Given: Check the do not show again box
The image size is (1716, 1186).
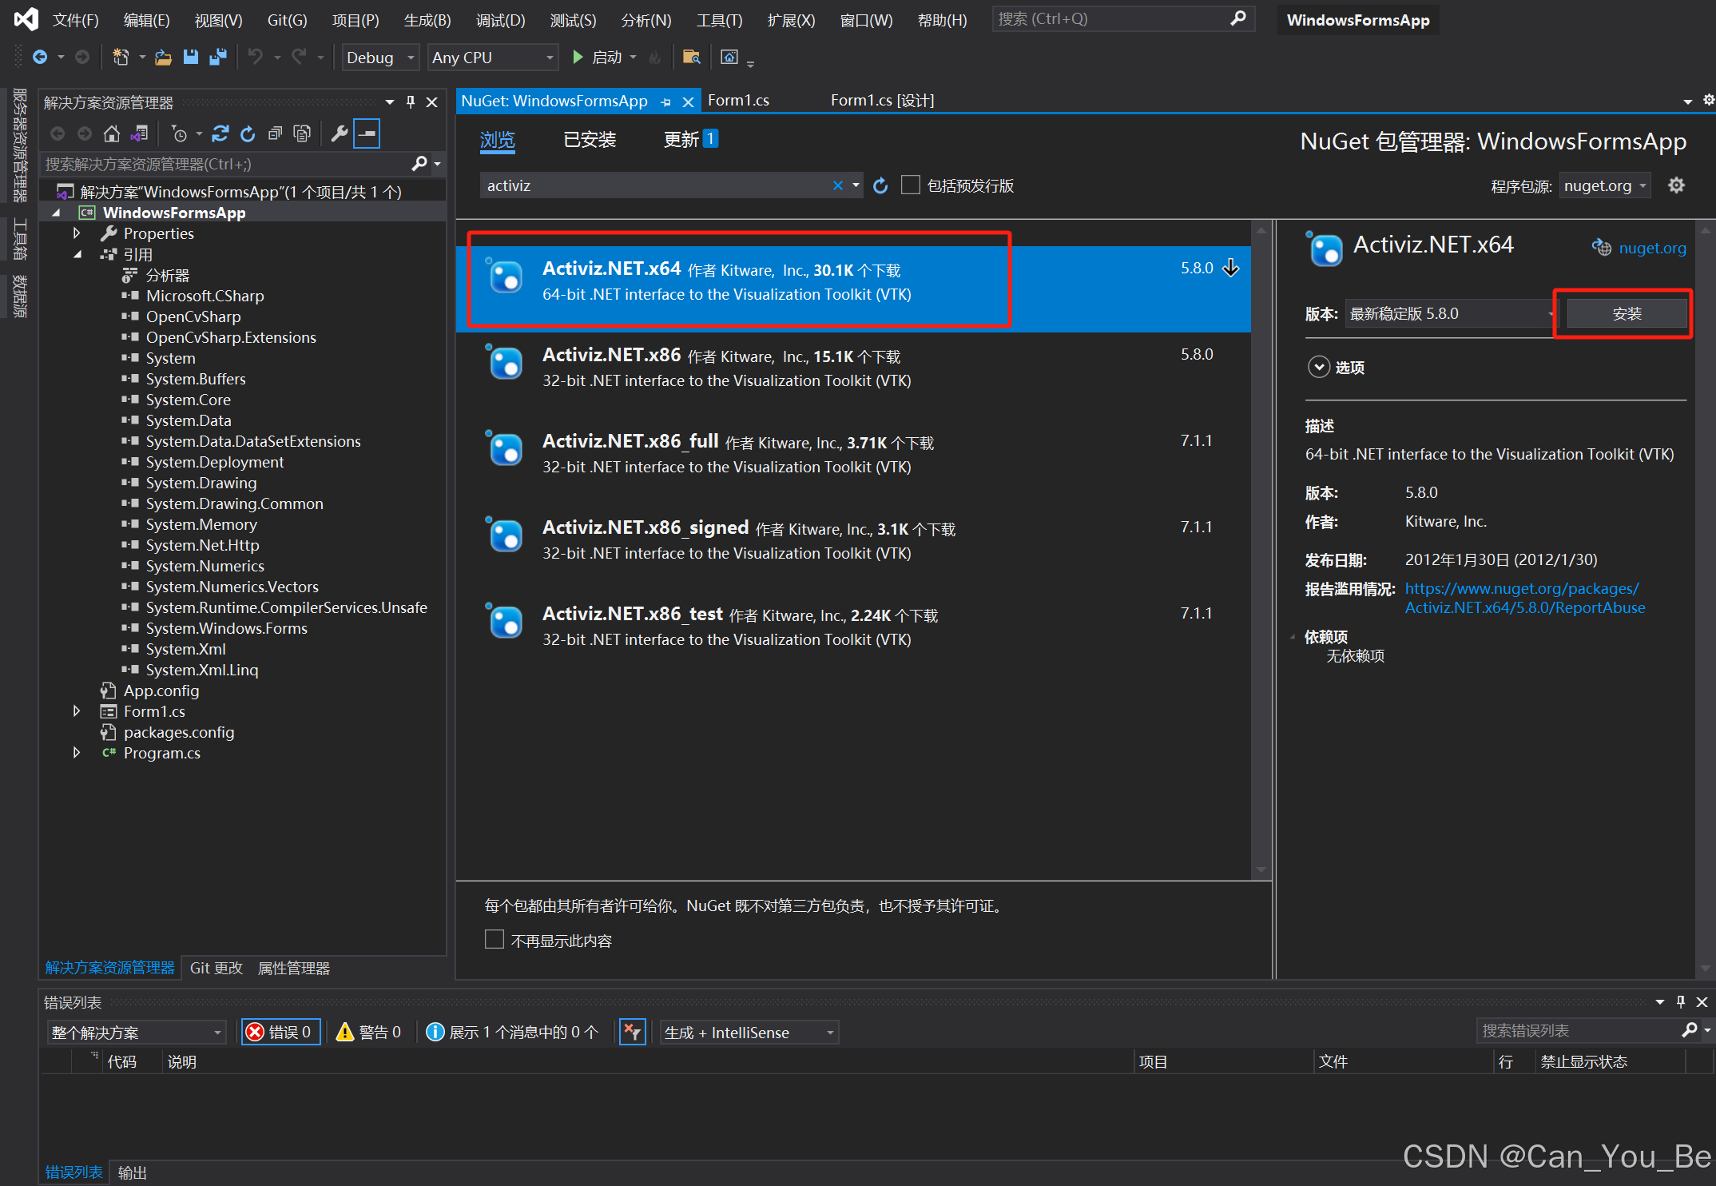Looking at the screenshot, I should [x=495, y=940].
